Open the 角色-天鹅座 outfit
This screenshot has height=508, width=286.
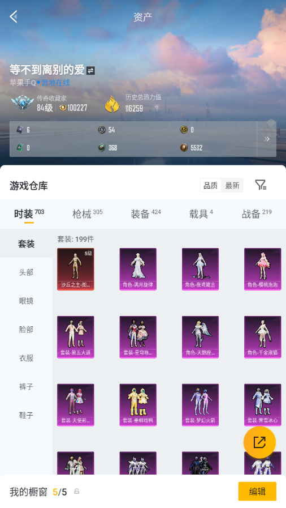pos(200,337)
